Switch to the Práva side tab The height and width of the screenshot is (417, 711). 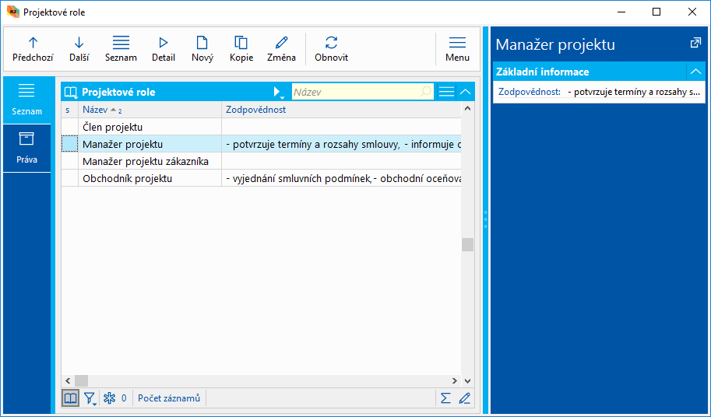pos(26,148)
